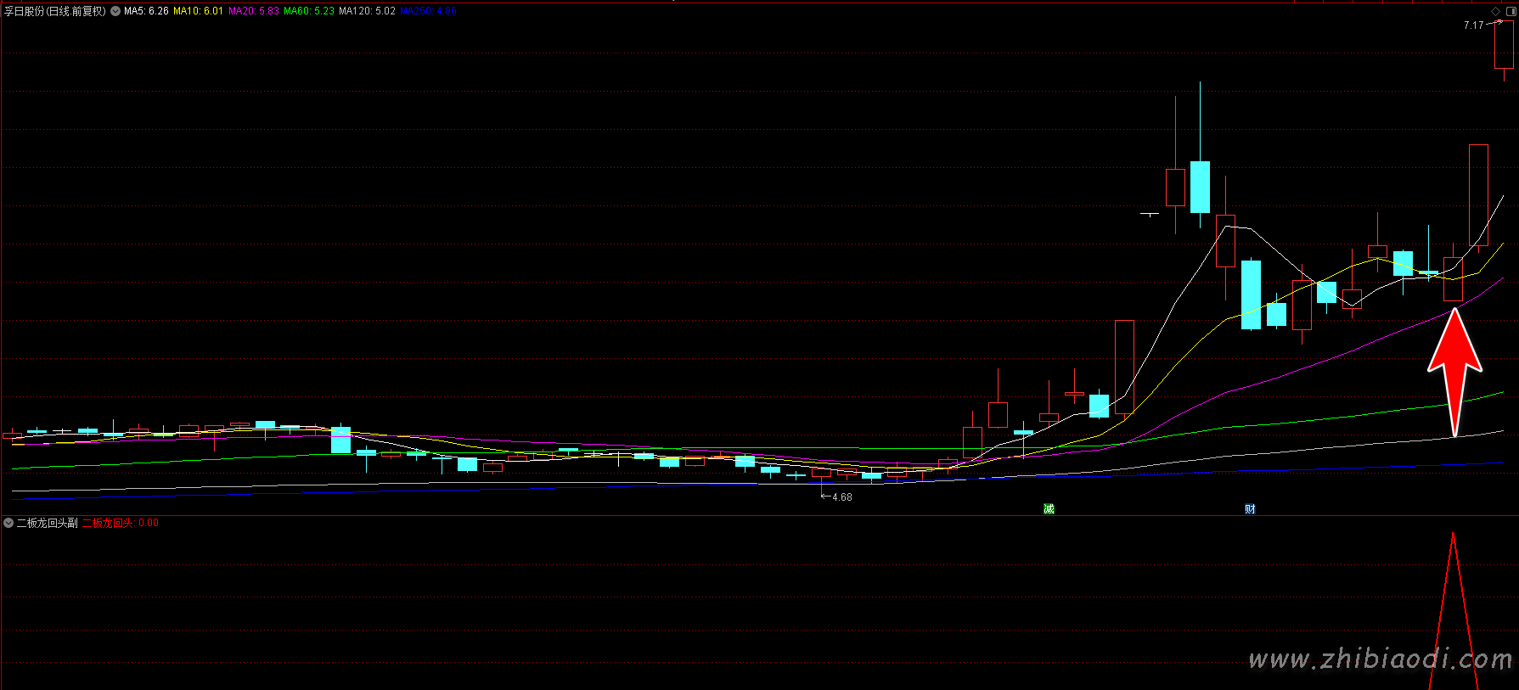Toggle the side panel icon at top right
Screen dimensions: 1519x690
[x=1511, y=11]
